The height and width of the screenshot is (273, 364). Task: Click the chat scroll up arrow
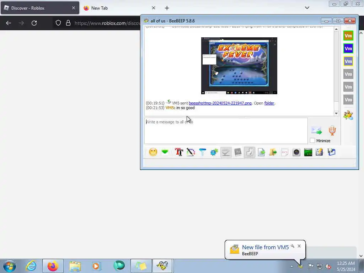[x=336, y=29]
